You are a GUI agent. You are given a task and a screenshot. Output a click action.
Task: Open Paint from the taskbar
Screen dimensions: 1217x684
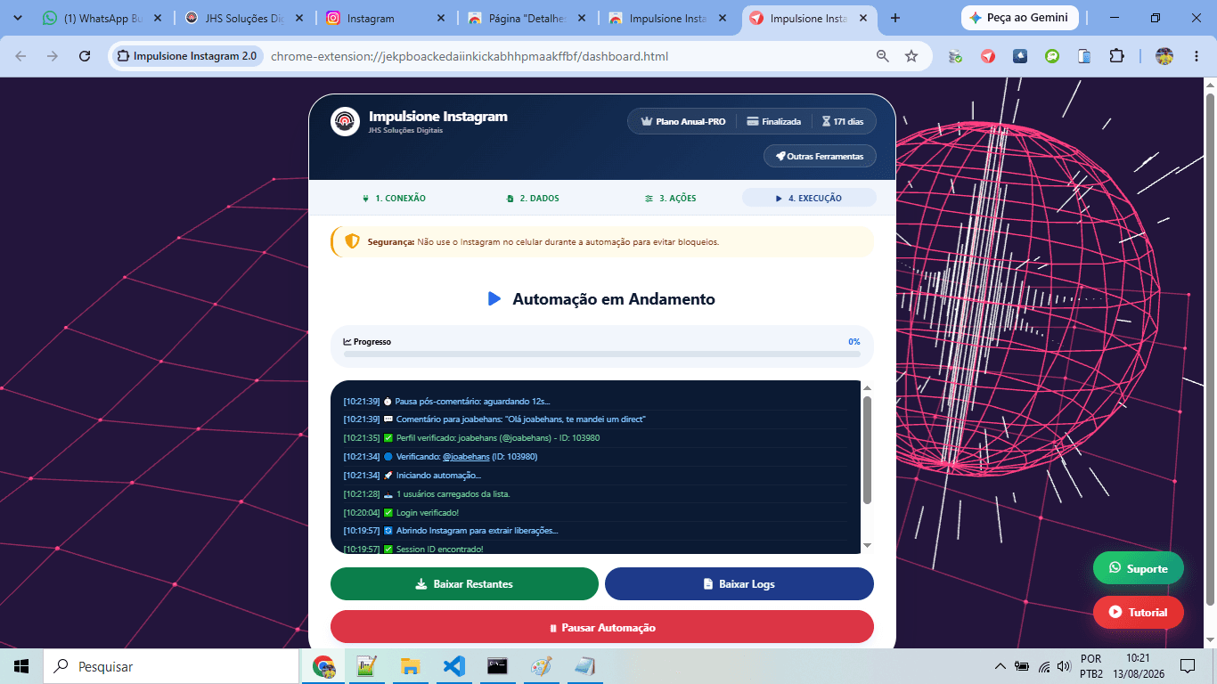click(x=541, y=666)
